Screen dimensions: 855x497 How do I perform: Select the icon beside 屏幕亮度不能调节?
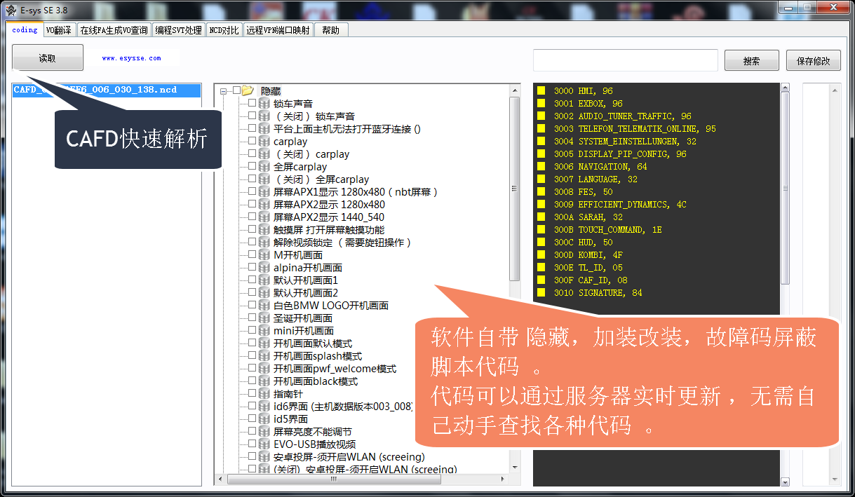coord(264,432)
